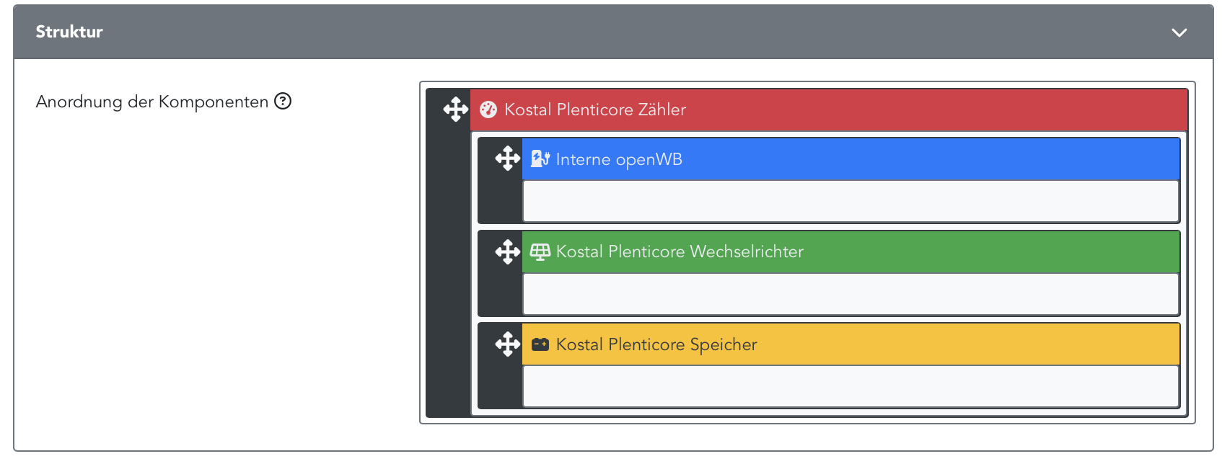Grab the move handle for Interne openWB

click(507, 159)
